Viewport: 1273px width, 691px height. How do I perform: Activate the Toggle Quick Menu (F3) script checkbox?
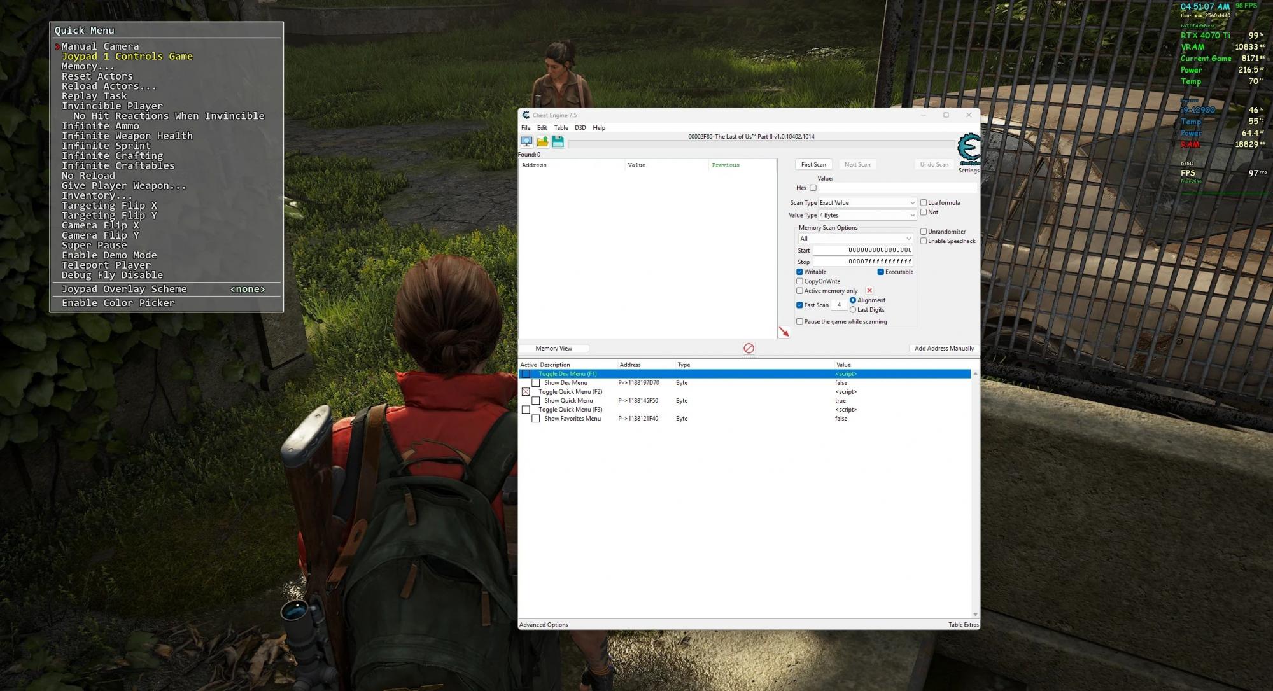pos(526,410)
